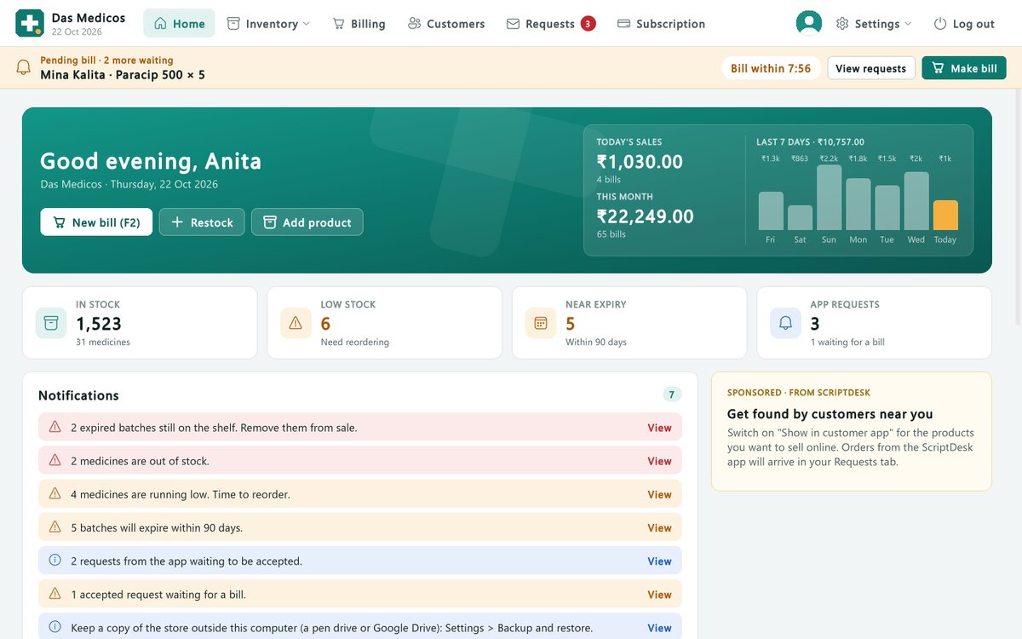Screen dimensions: 1022x639
Task: Open the ScriptDesk sponsored card
Action: click(852, 431)
